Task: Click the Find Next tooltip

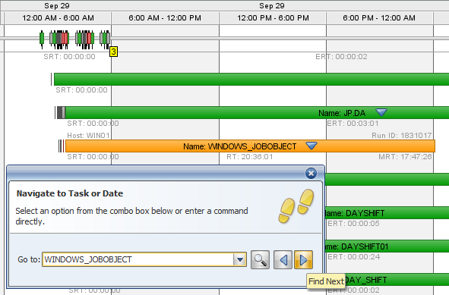Action: (x=326, y=281)
